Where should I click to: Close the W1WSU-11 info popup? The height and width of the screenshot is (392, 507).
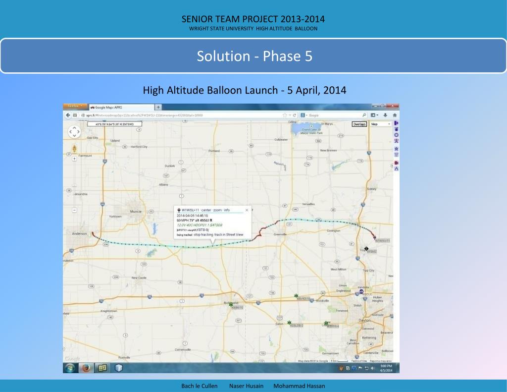coord(247,210)
